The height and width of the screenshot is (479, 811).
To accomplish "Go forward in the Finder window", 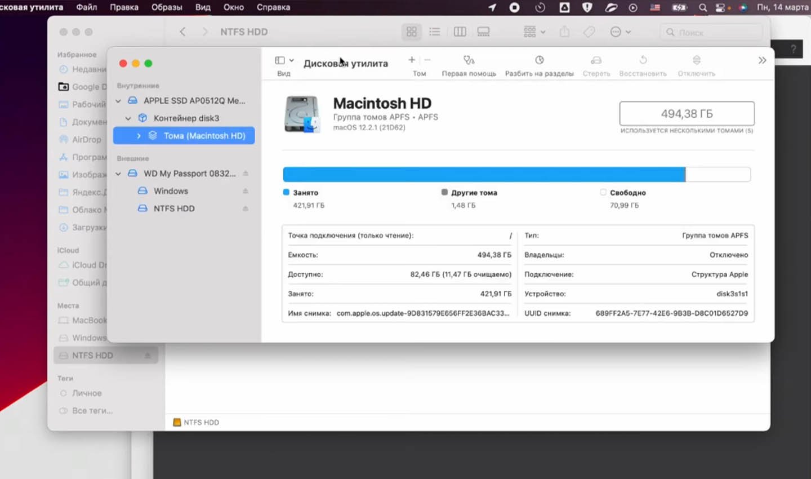I will (x=204, y=32).
